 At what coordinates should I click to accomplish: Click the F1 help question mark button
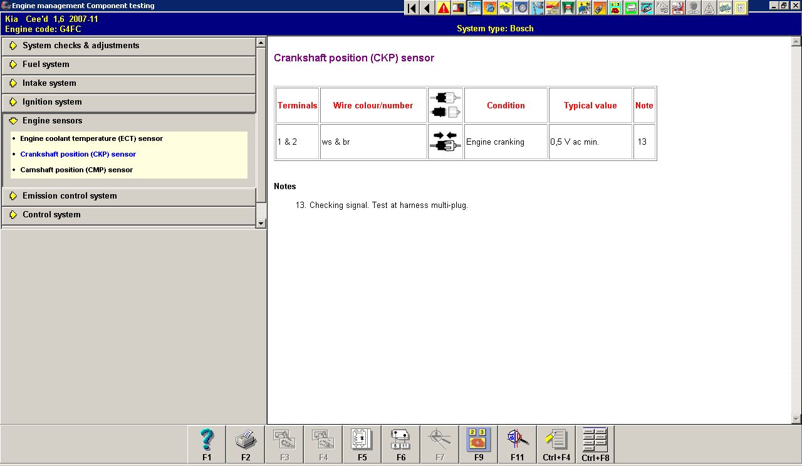[207, 444]
